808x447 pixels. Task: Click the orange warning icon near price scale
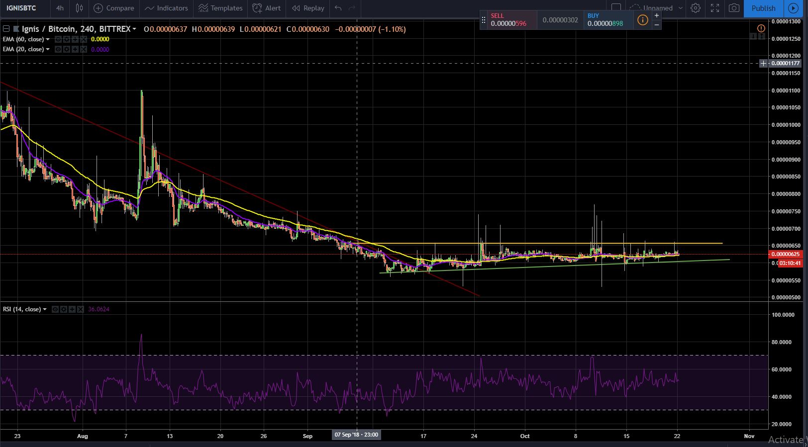click(761, 28)
